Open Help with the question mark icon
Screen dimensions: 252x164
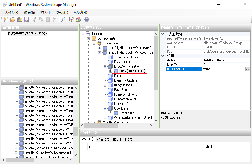point(87,20)
